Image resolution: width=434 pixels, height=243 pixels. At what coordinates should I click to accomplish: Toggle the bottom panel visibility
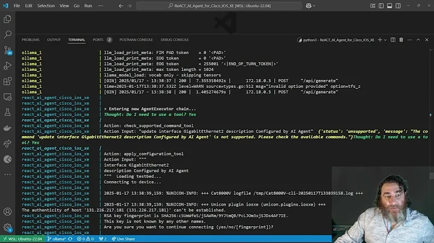pyautogui.click(x=389, y=5)
